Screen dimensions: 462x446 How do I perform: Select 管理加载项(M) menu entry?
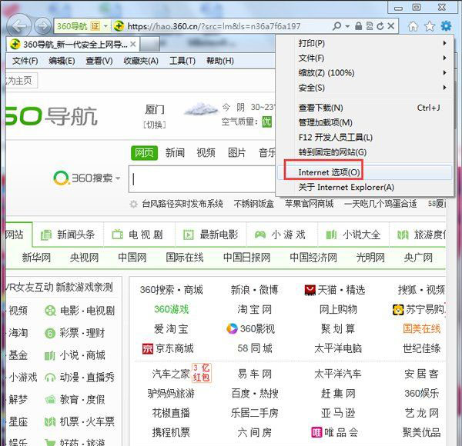click(x=365, y=123)
